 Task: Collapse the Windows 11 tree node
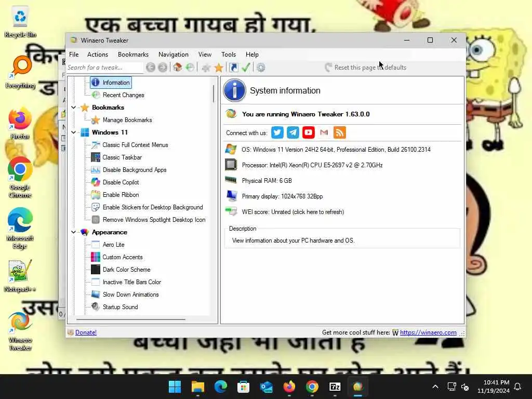(x=73, y=132)
